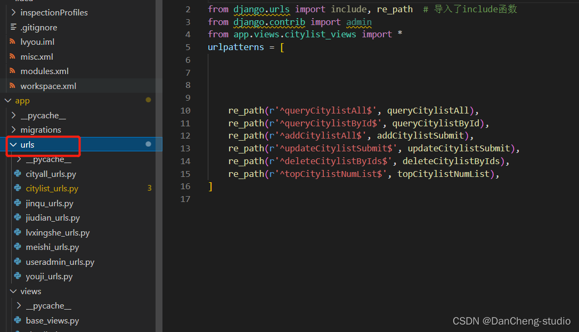Click the Python icon beside cityall_urls.py
Viewport: 579px width, 332px height.
tap(17, 174)
